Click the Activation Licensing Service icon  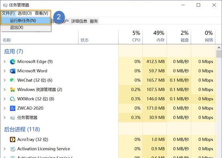[13, 149]
